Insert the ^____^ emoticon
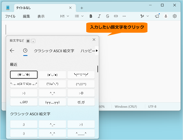 pos(81,133)
